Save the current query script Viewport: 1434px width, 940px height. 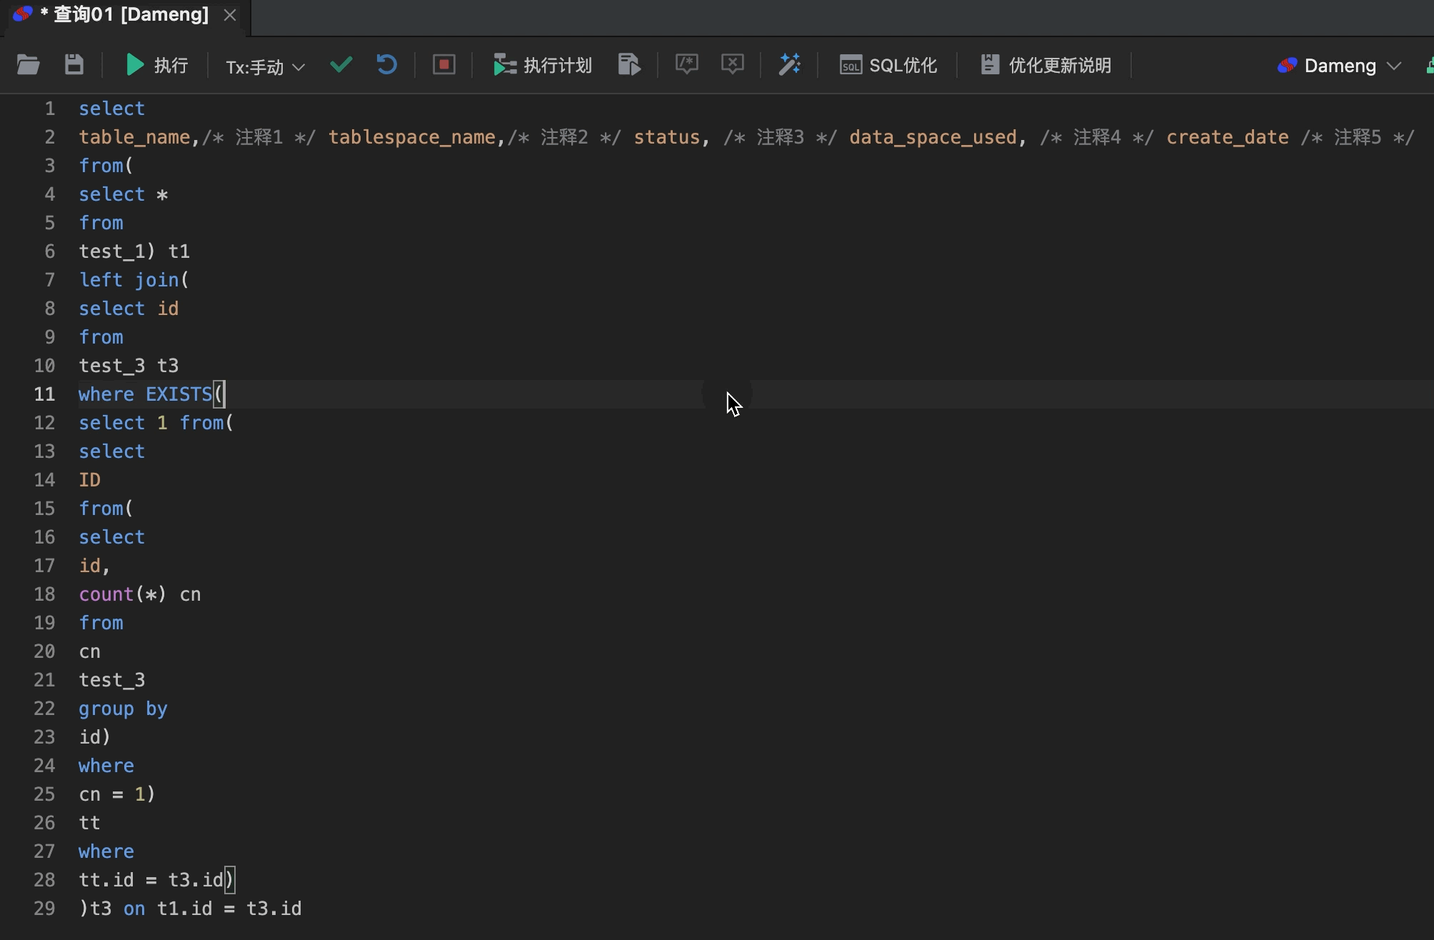click(x=74, y=65)
